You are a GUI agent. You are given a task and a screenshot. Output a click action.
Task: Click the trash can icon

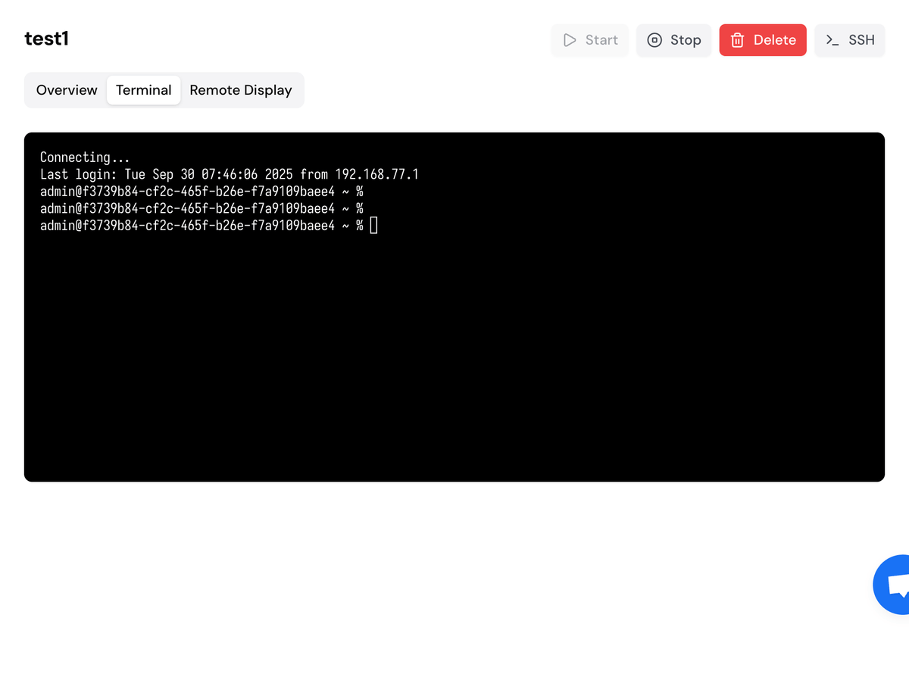coord(737,40)
